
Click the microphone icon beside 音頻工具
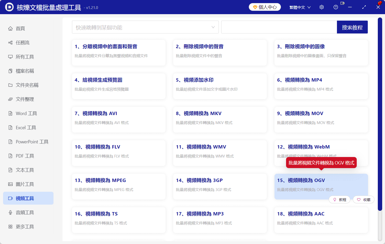pyautogui.click(x=10, y=213)
